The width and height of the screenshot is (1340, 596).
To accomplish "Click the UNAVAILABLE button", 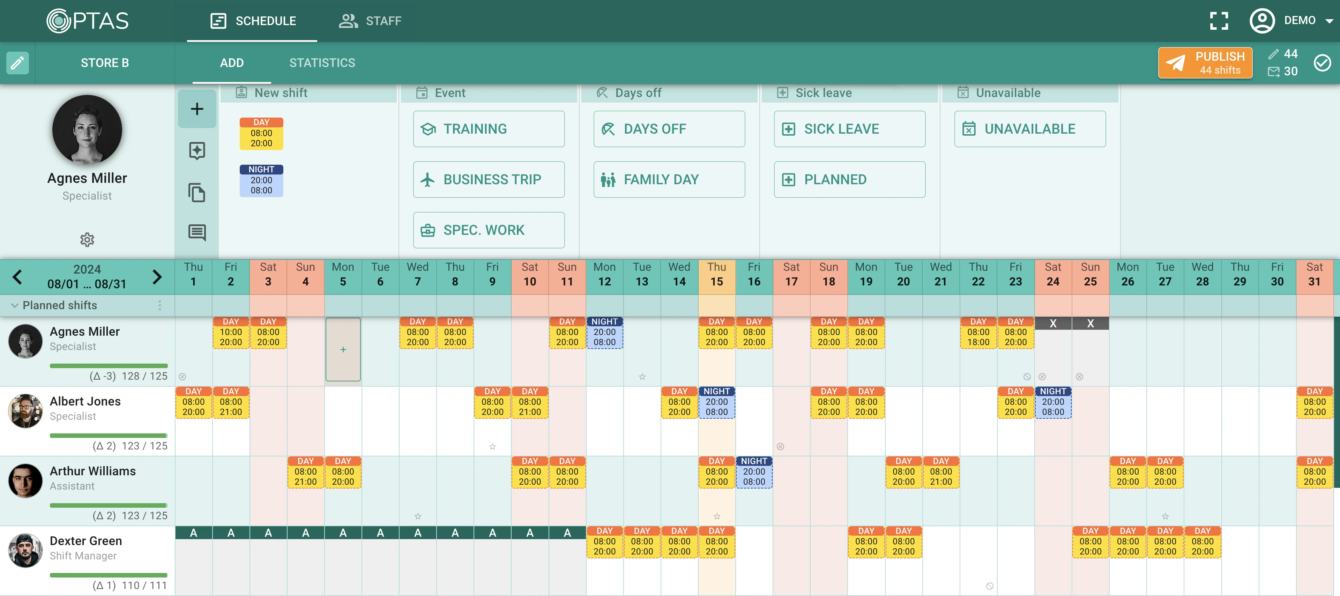I will [x=1030, y=129].
